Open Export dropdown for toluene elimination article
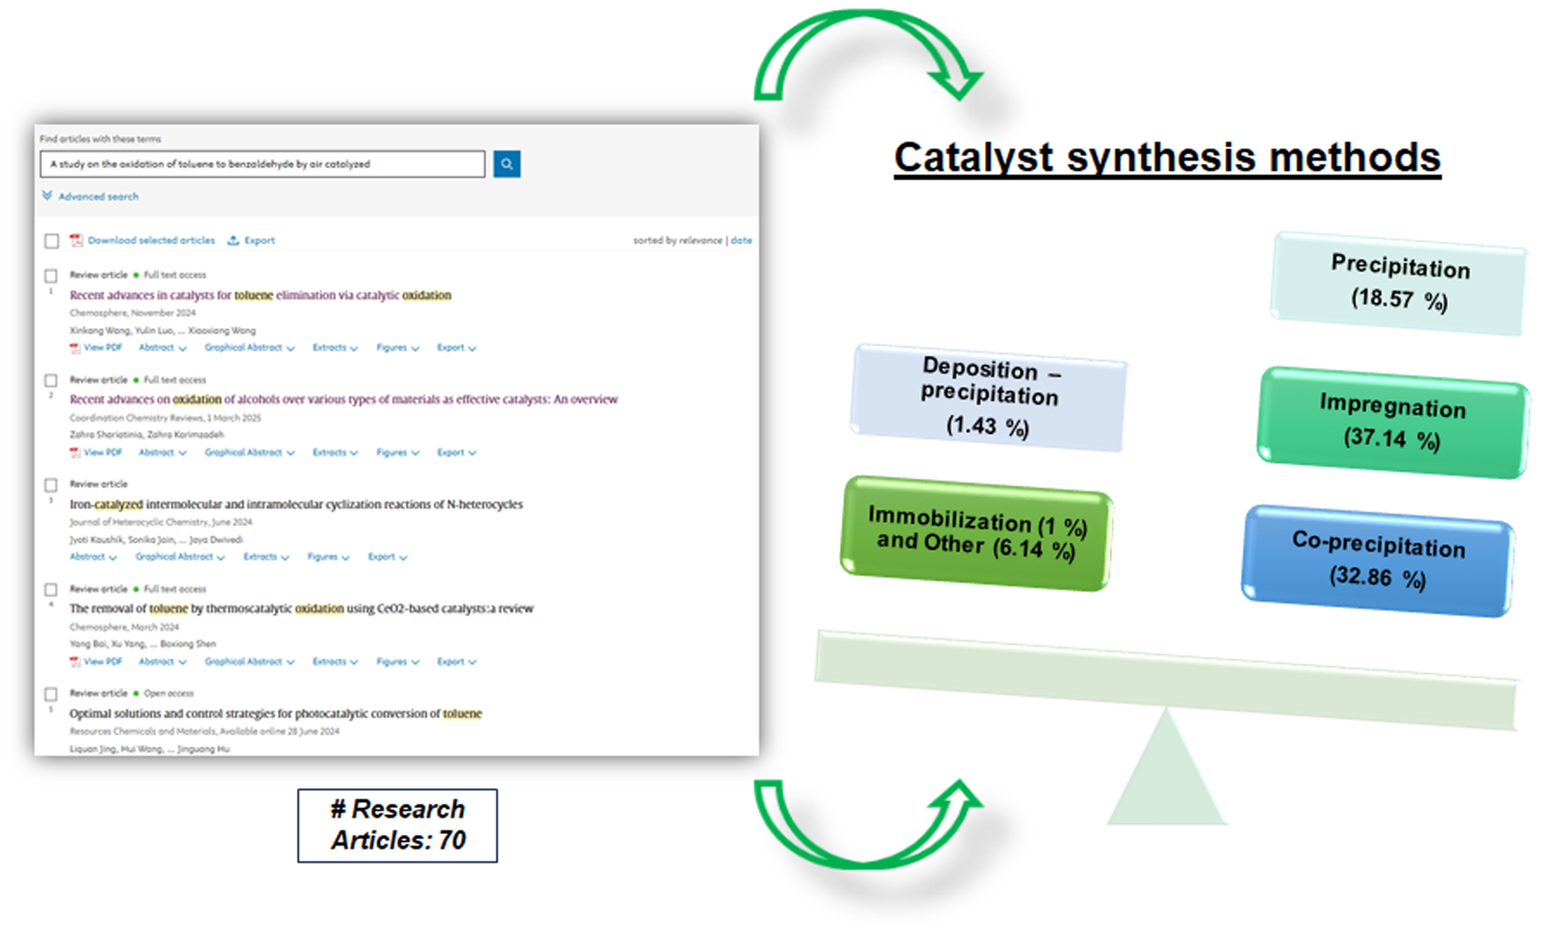Viewport: 1544px width, 927px height. pos(456,348)
